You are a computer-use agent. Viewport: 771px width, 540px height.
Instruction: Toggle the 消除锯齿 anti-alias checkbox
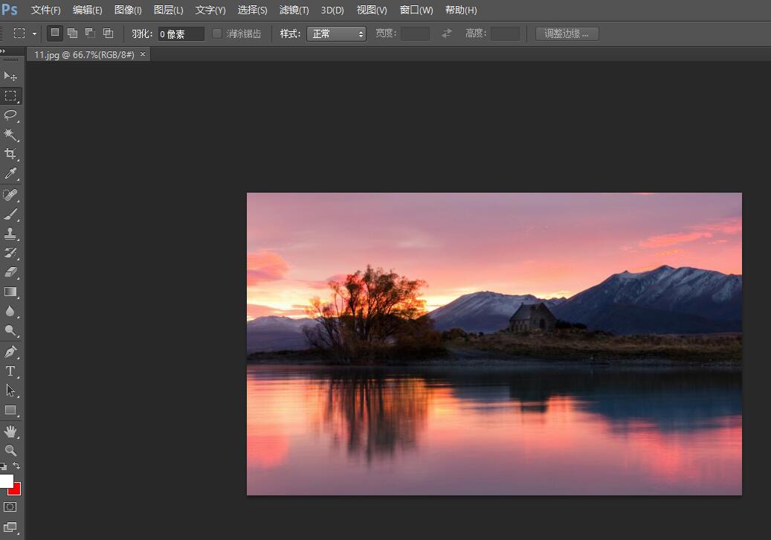(x=217, y=33)
